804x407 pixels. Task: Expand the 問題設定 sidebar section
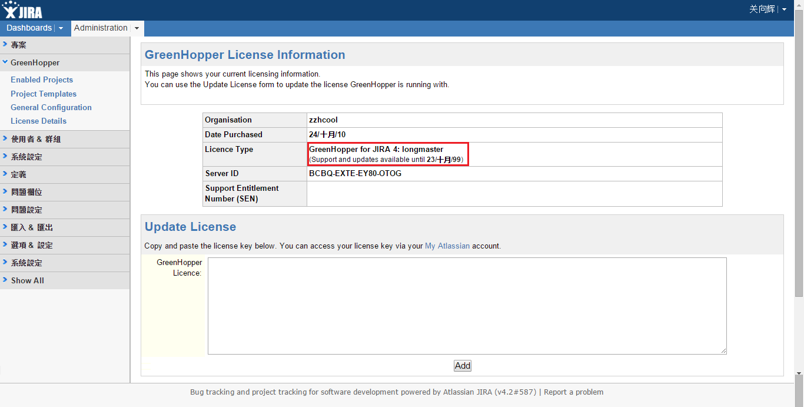(65, 210)
